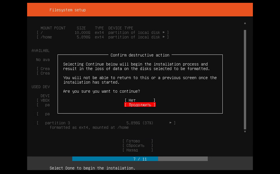Confirm with the Продолжить button
This screenshot has height=174, width=280.
140,105
